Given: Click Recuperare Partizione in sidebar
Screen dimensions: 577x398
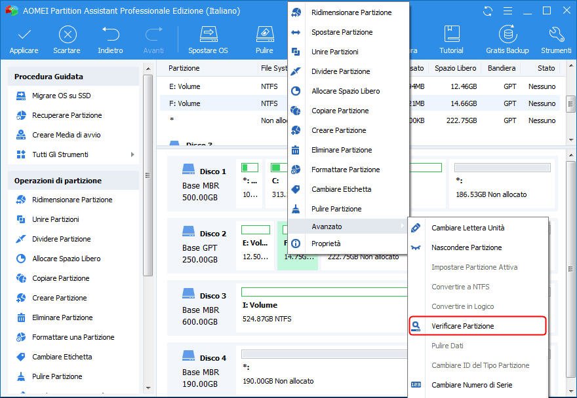Looking at the screenshot, I should point(67,115).
